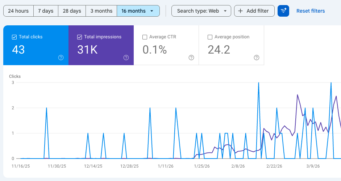The width and height of the screenshot is (341, 181).
Task: Uncheck the Total impressions checkbox
Action: point(79,37)
